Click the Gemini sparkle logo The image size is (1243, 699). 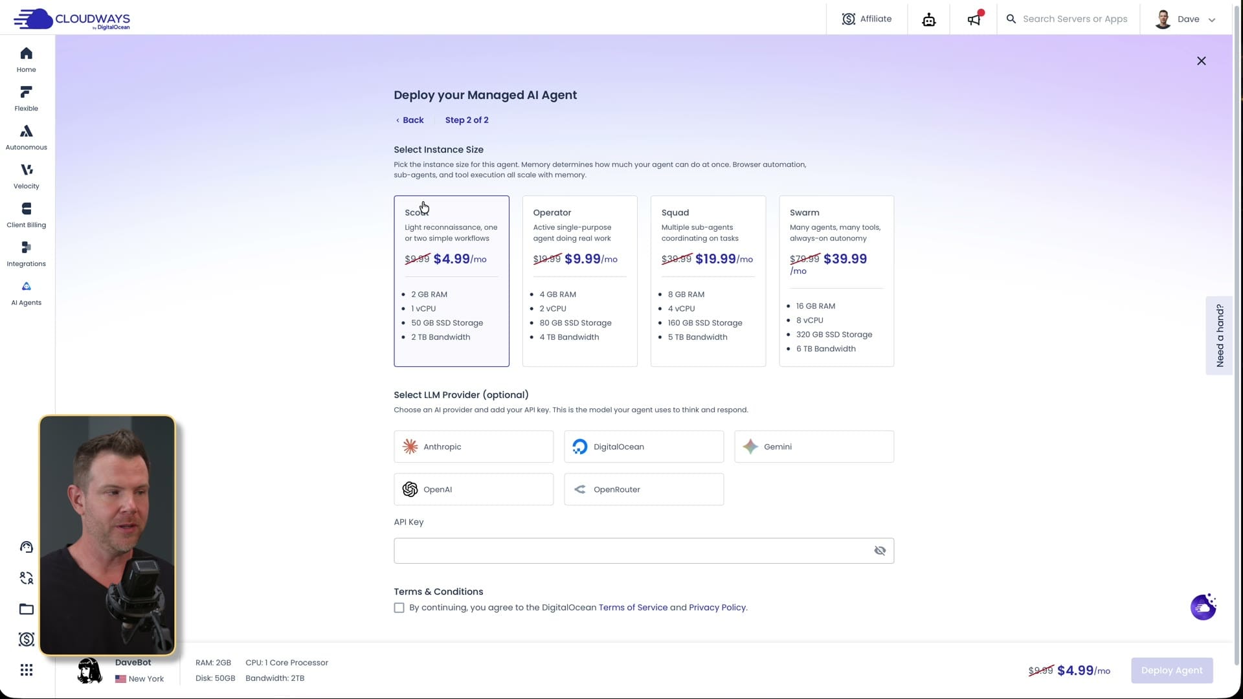pos(750,447)
